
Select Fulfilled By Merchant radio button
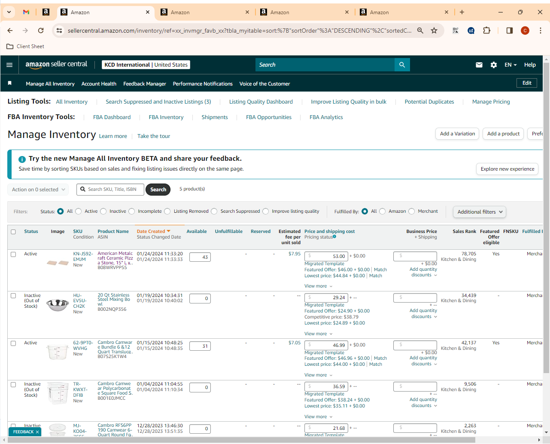click(x=411, y=211)
